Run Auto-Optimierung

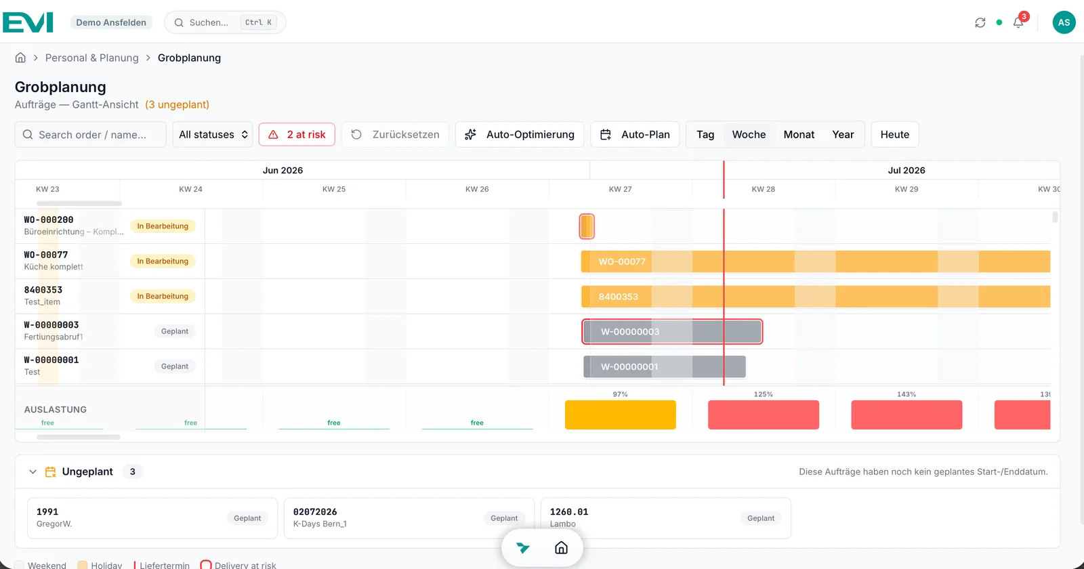coord(520,134)
